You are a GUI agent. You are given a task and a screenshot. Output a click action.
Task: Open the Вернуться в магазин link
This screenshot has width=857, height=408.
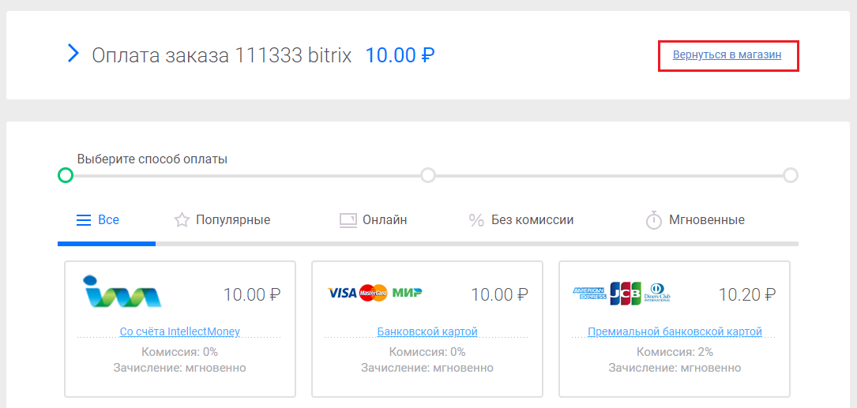[727, 55]
